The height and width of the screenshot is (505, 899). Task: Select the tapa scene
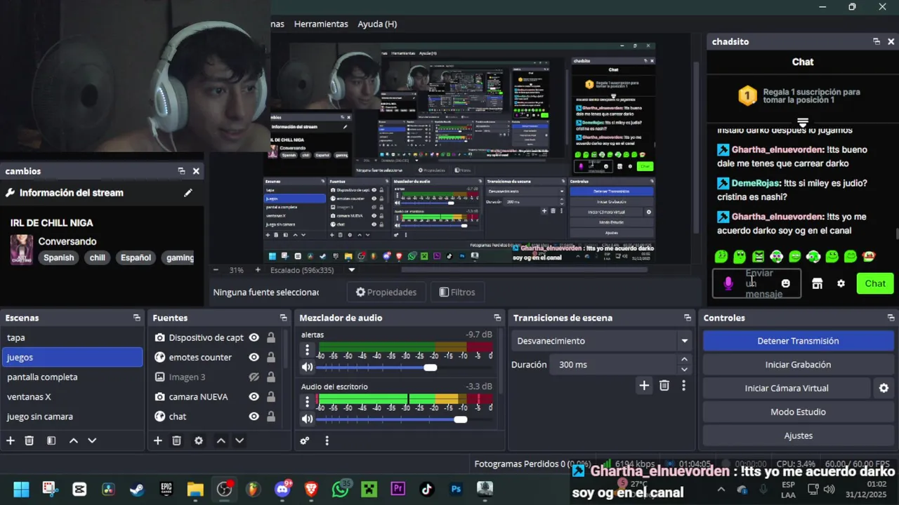point(72,337)
